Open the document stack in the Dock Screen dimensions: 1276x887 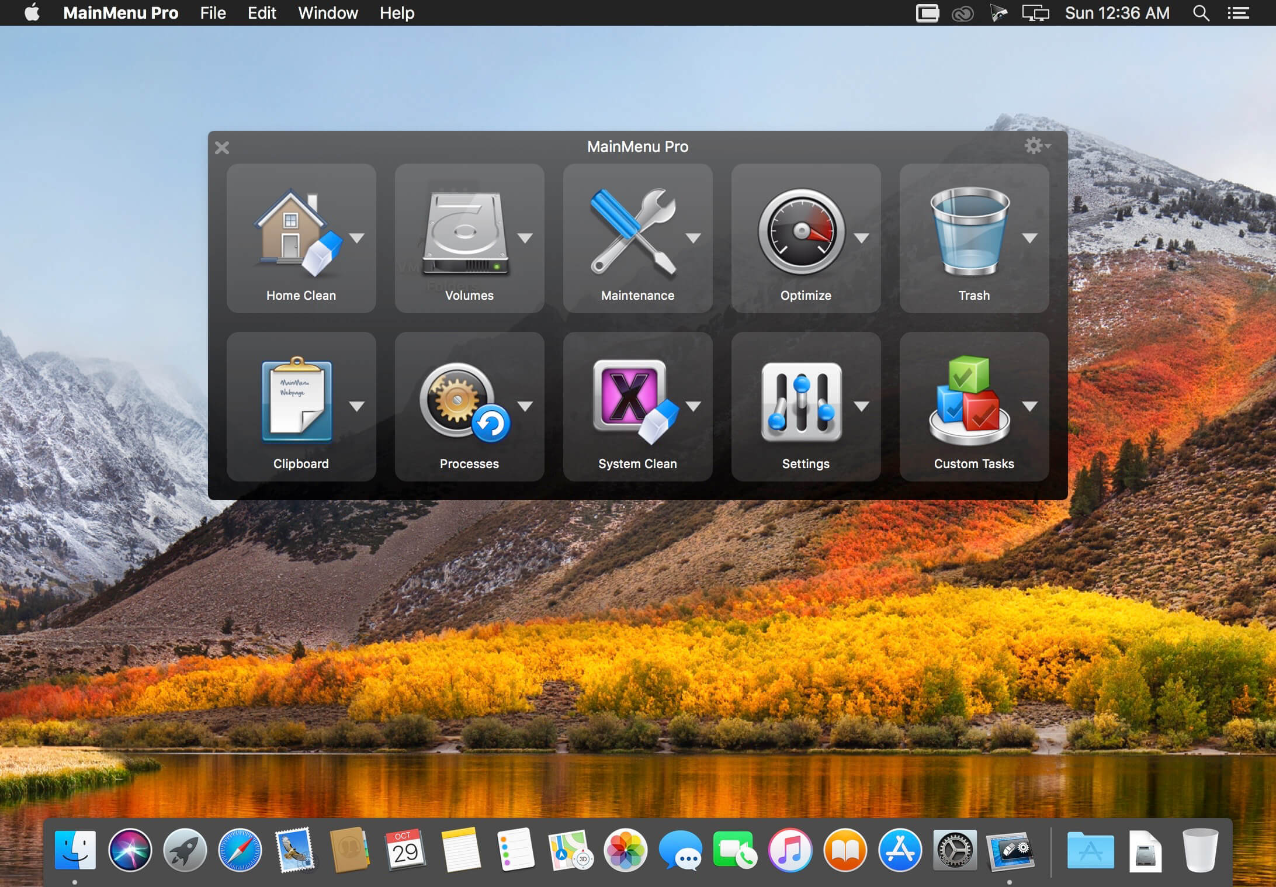coord(1145,851)
